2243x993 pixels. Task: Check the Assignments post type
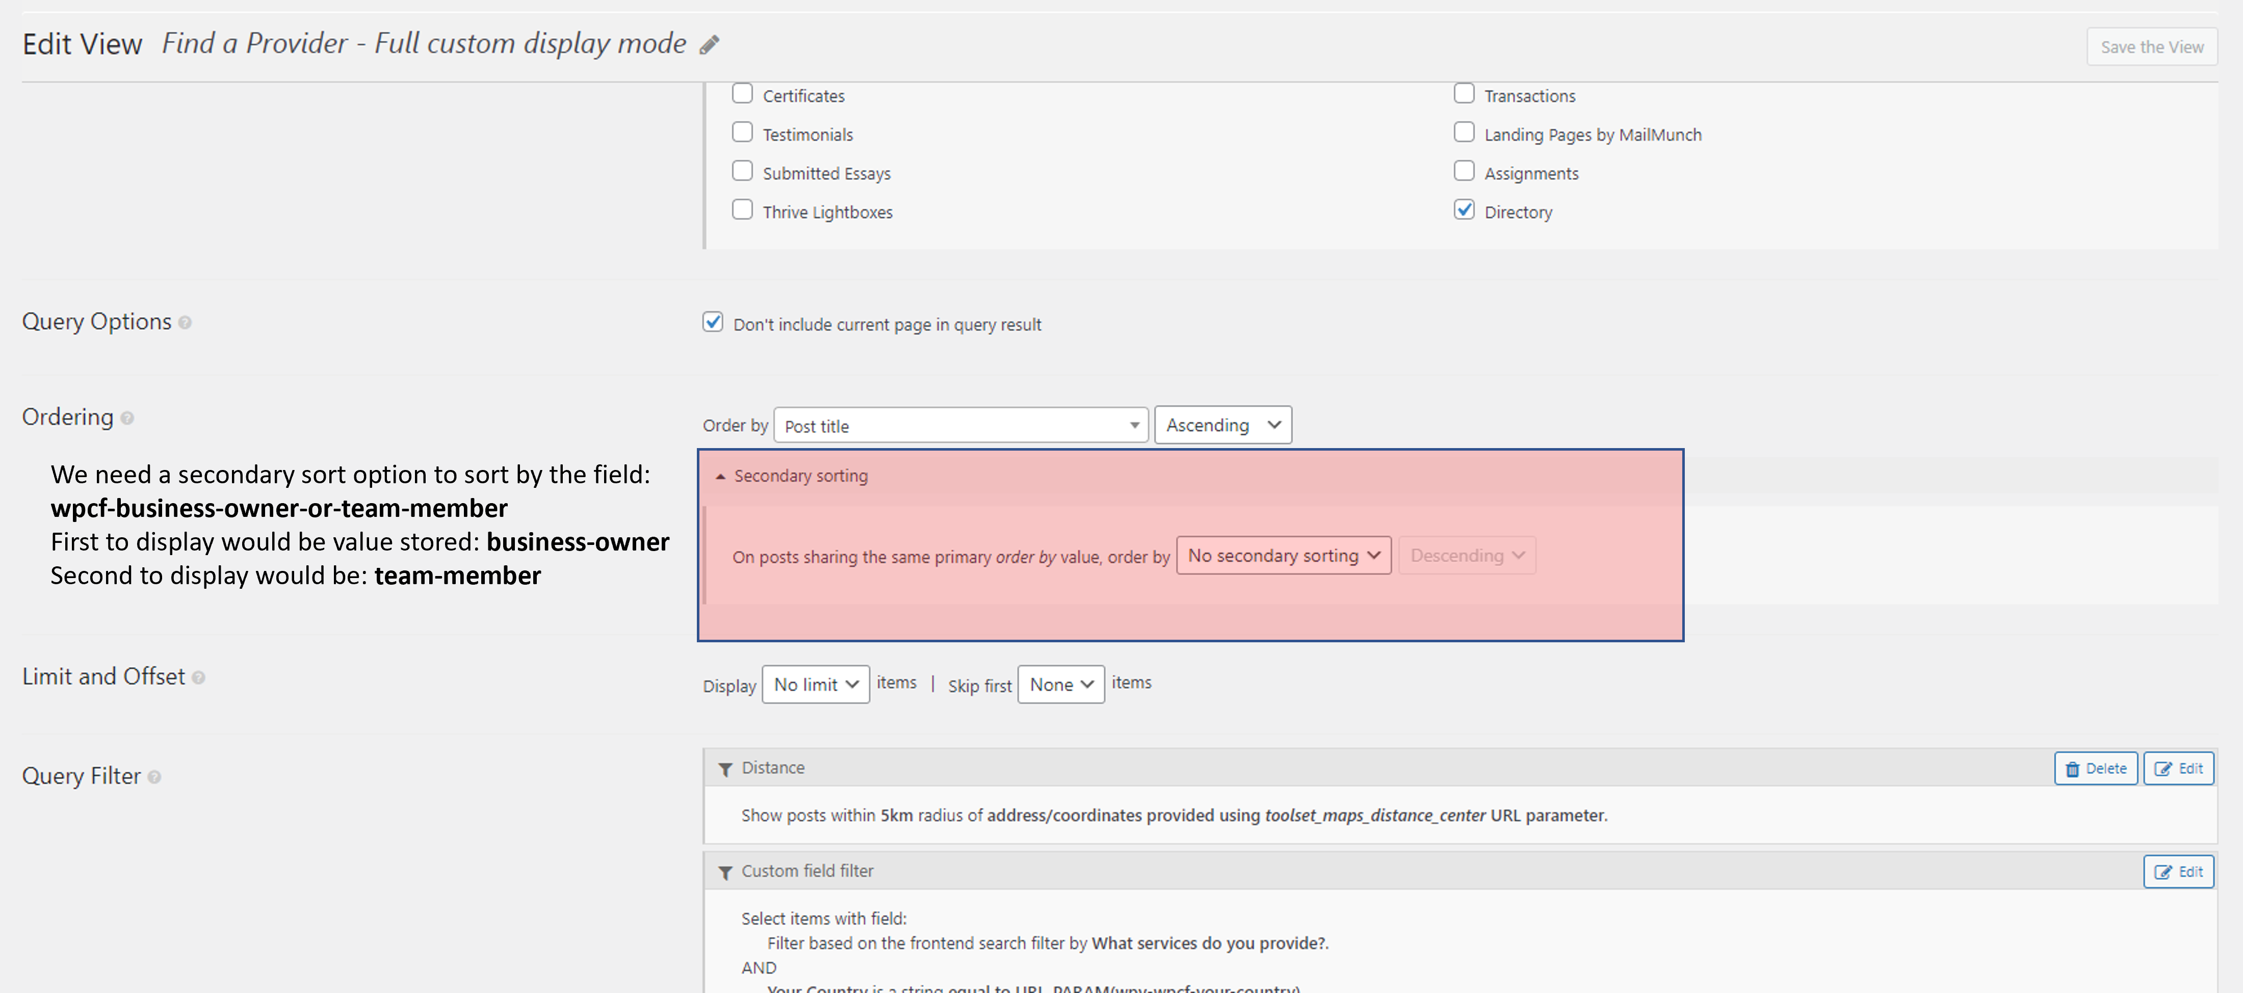1464,171
